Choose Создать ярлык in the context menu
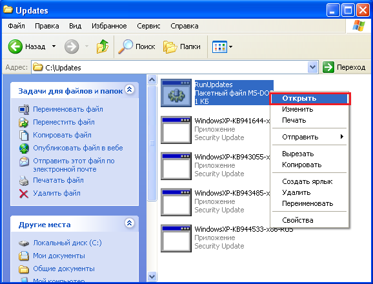Image resolution: width=373 pixels, height=284 pixels. 310,182
